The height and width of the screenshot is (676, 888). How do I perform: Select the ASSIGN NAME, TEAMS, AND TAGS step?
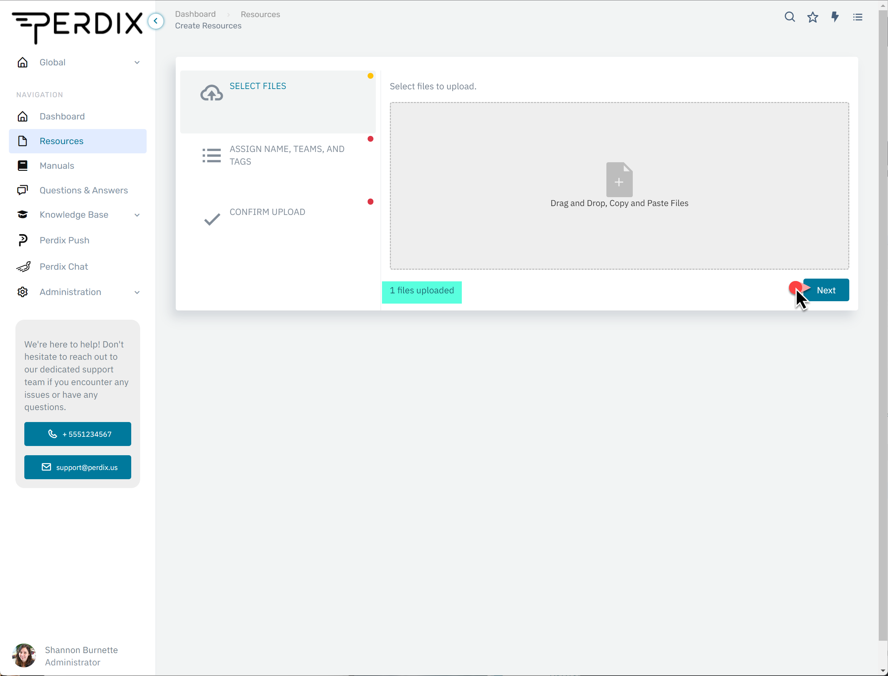278,165
